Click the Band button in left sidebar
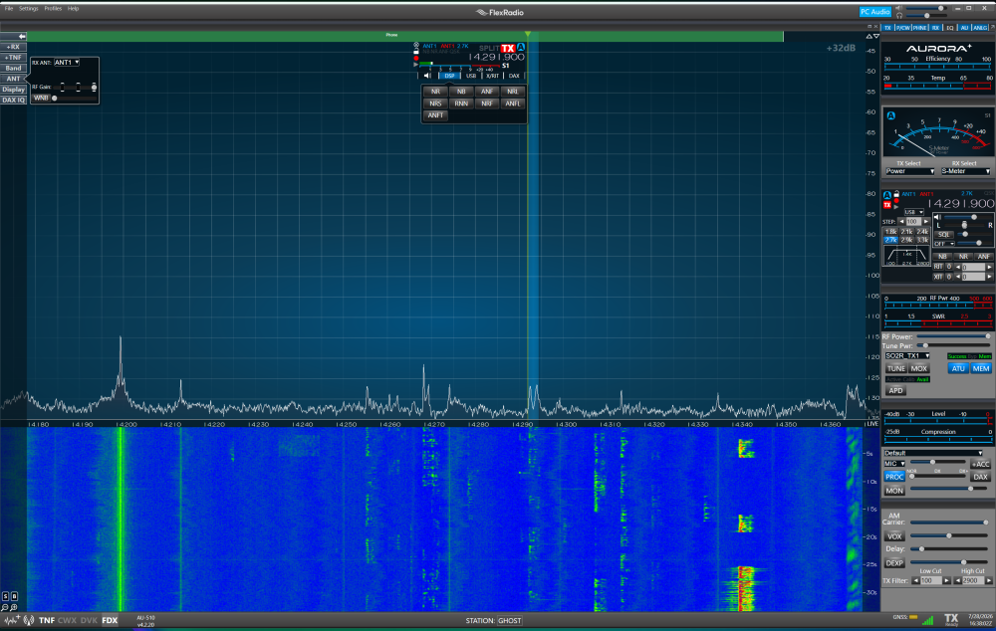The height and width of the screenshot is (631, 996). (x=13, y=68)
